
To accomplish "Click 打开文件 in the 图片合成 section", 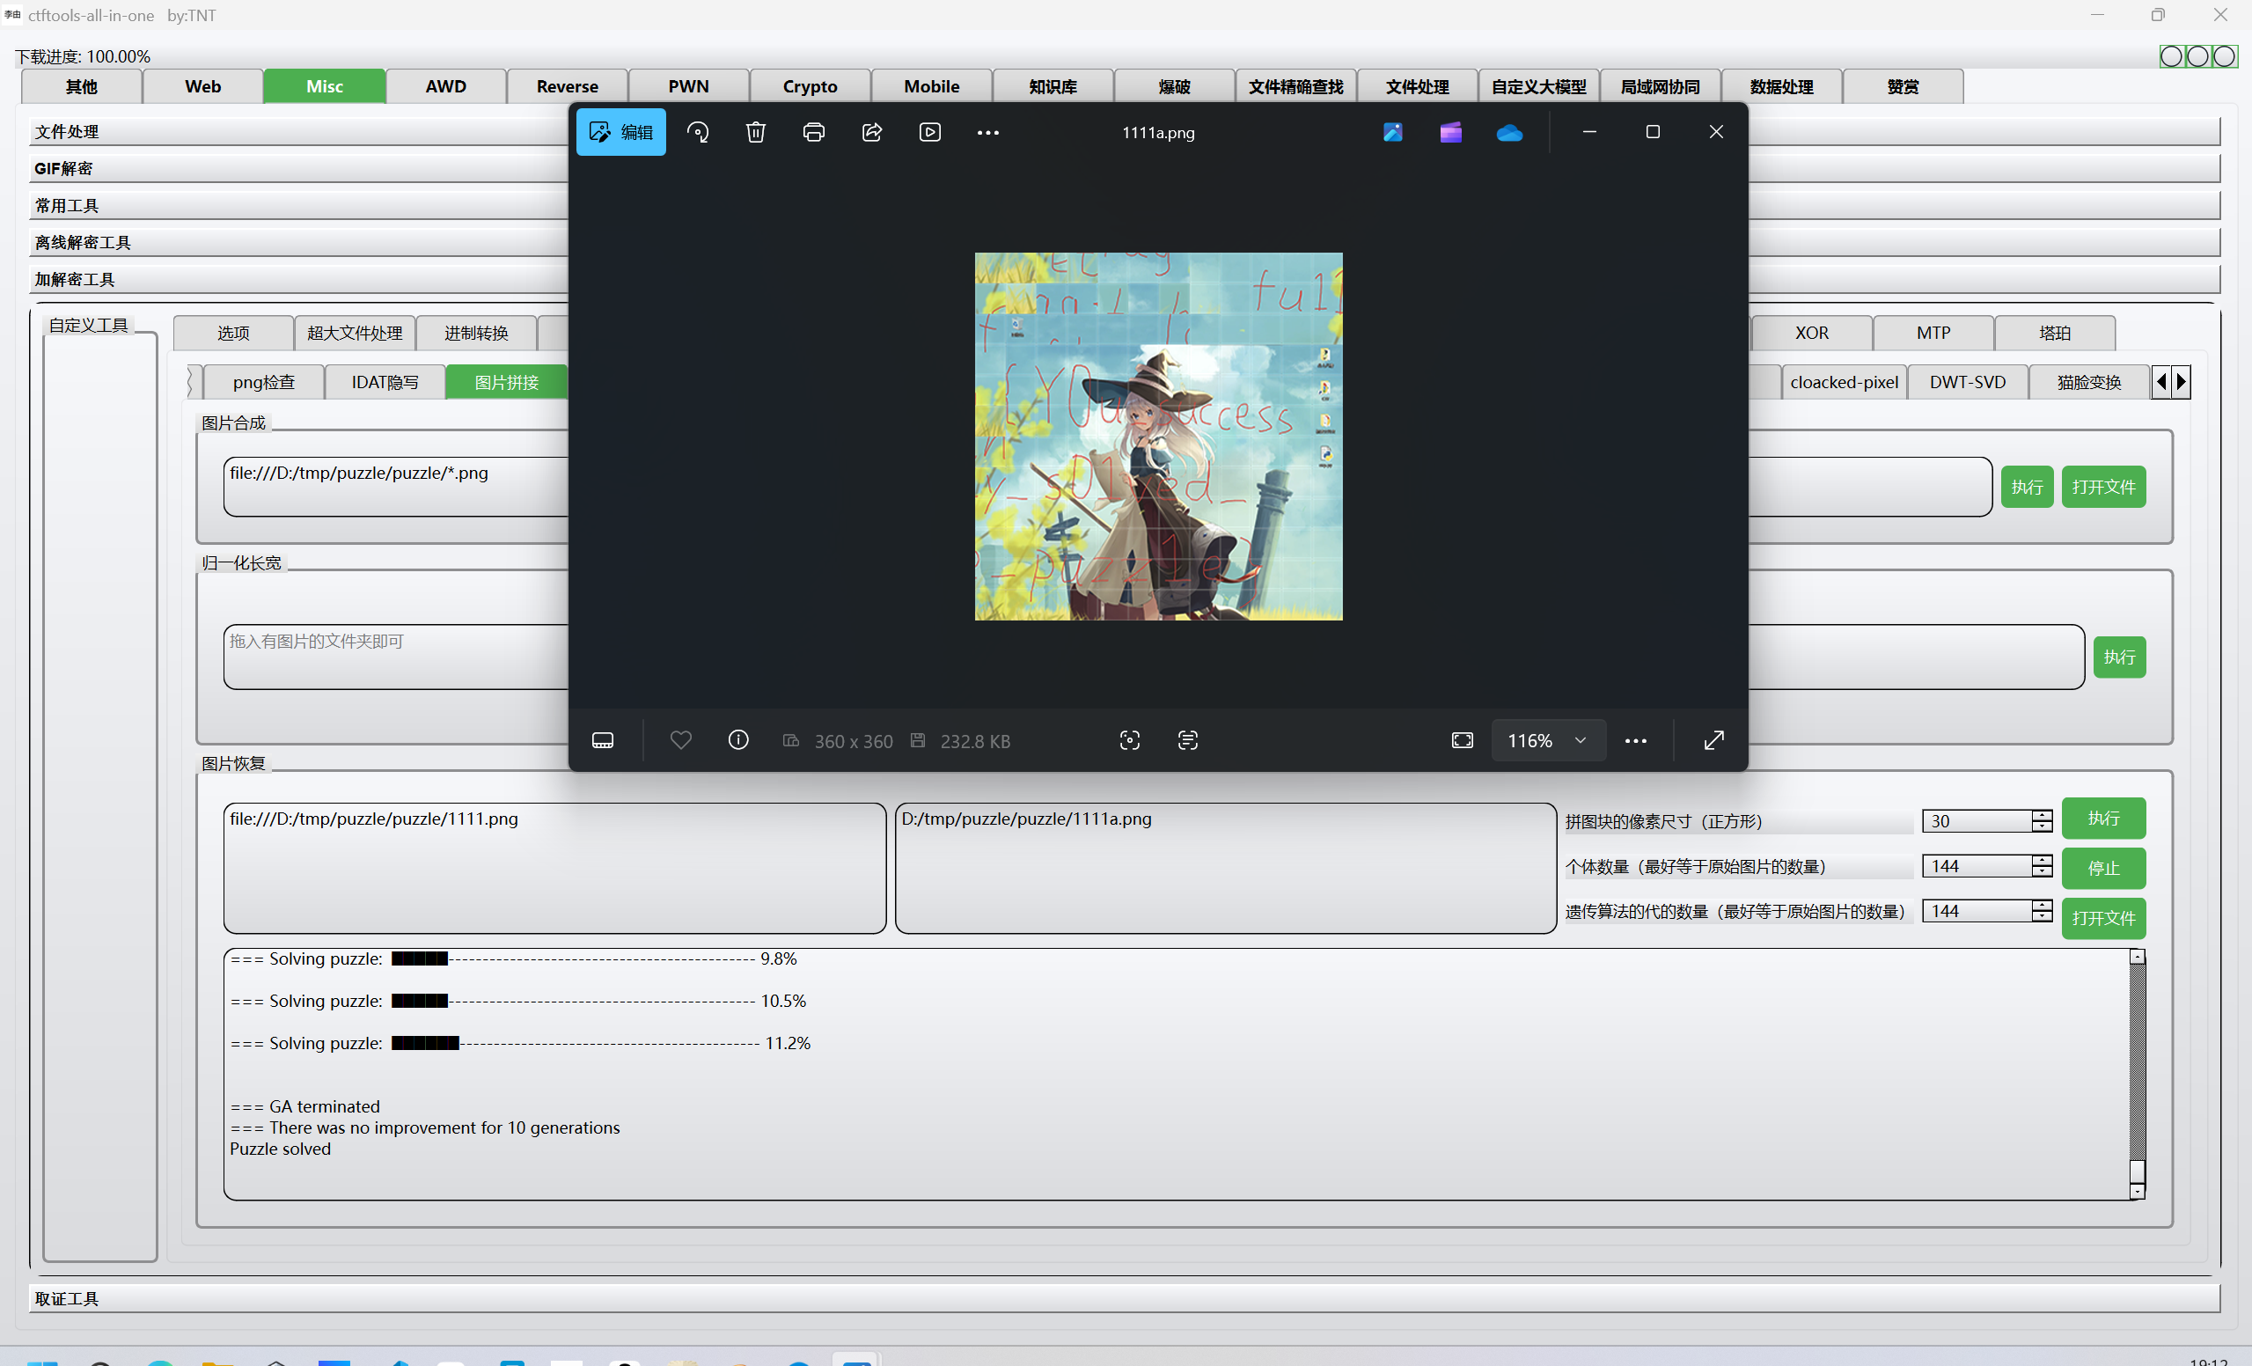I will 2103,487.
